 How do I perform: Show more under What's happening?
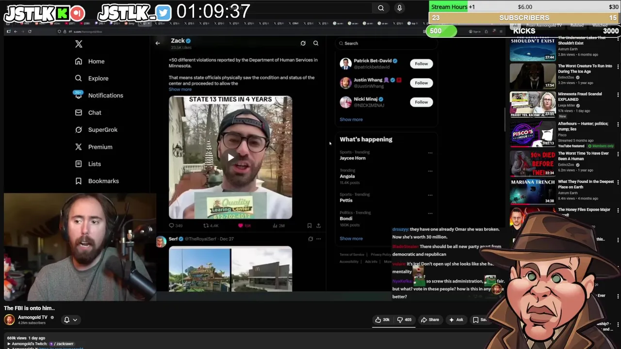coord(351,238)
